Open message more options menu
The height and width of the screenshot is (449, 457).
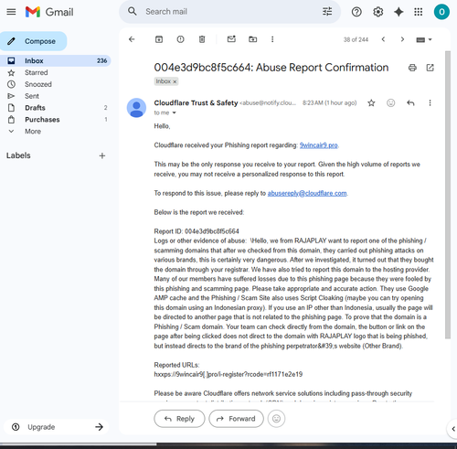430,103
